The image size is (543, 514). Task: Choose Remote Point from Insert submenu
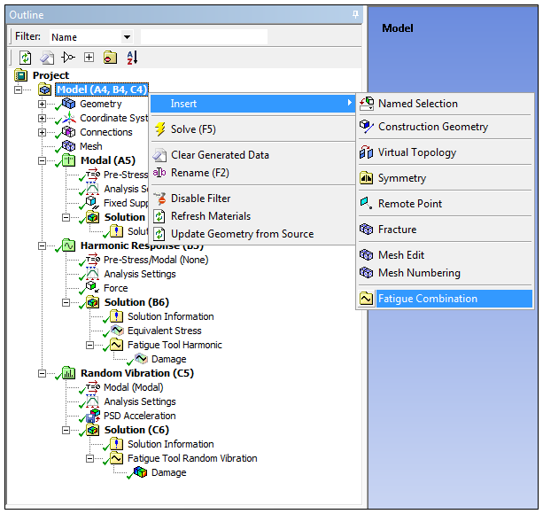click(x=409, y=204)
